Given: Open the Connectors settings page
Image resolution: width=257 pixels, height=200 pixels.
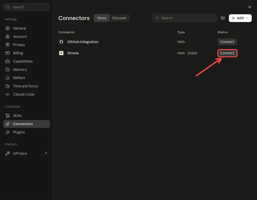Looking at the screenshot, I should (x=27, y=124).
